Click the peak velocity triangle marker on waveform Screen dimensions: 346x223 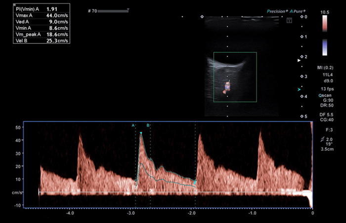pos(141,133)
